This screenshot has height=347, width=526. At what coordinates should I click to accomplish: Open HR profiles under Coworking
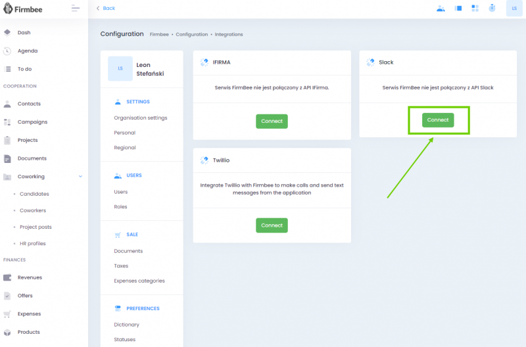click(x=32, y=244)
